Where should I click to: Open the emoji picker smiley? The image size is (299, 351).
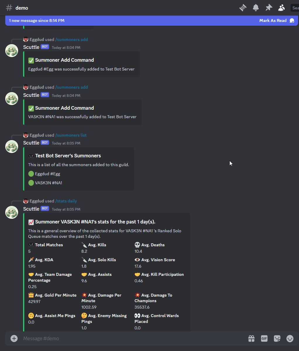[290, 338]
